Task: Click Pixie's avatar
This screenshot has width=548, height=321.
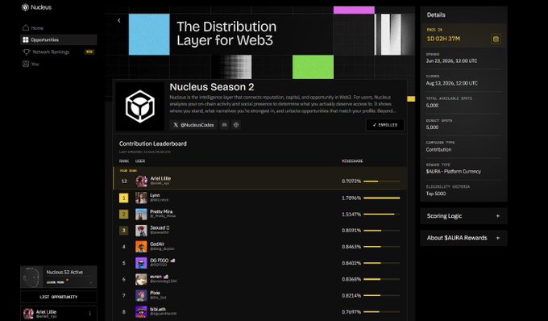Action: click(x=141, y=295)
